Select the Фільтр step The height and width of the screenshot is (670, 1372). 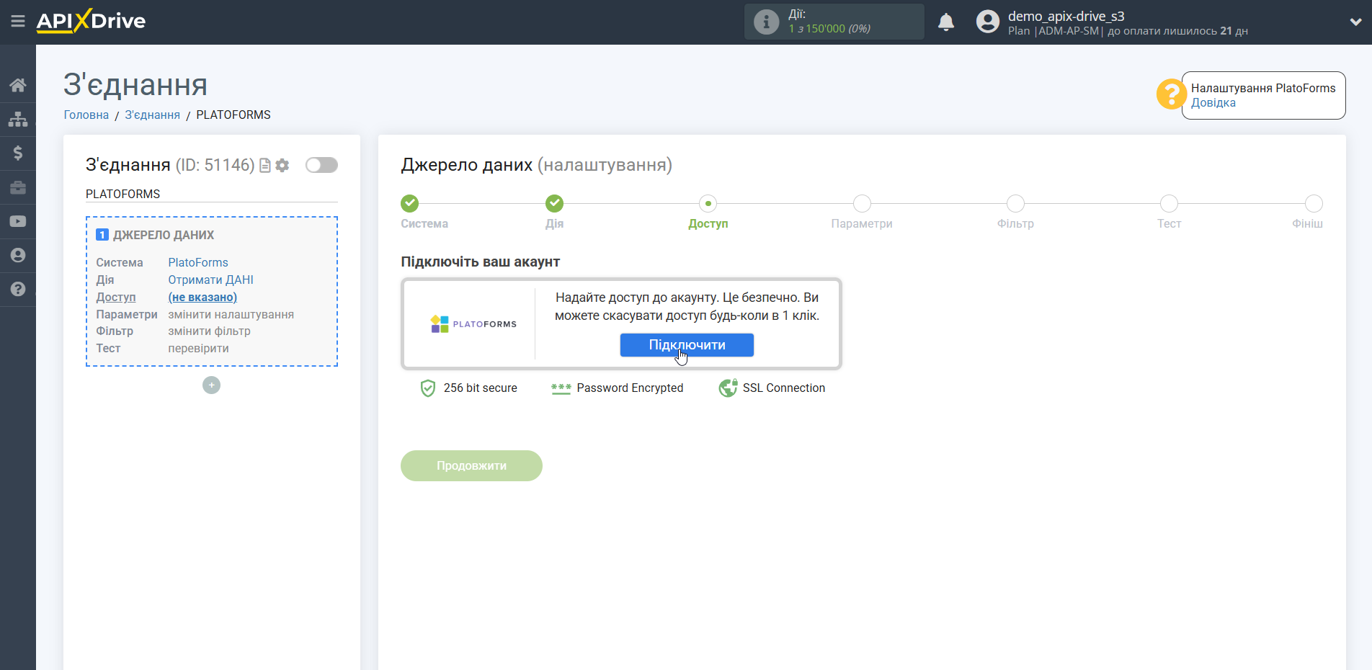1015,204
